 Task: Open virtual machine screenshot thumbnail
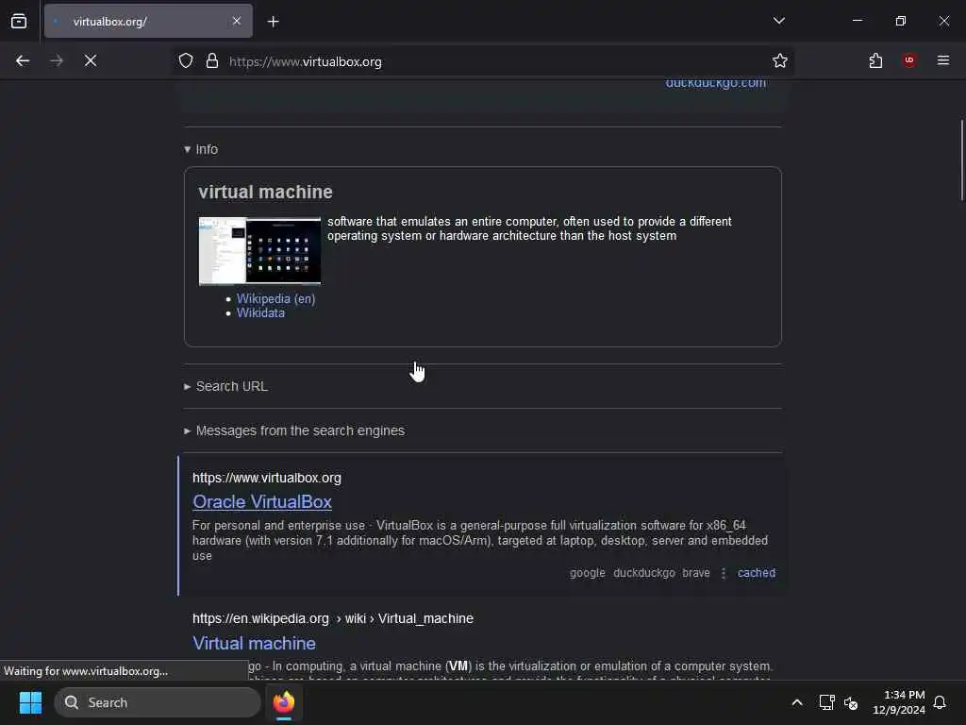(x=259, y=251)
